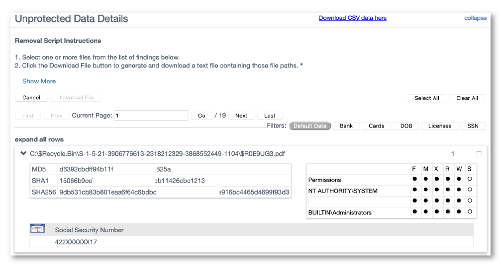This screenshot has width=501, height=268.
Task: Focus the Current Page input field
Action: point(151,115)
